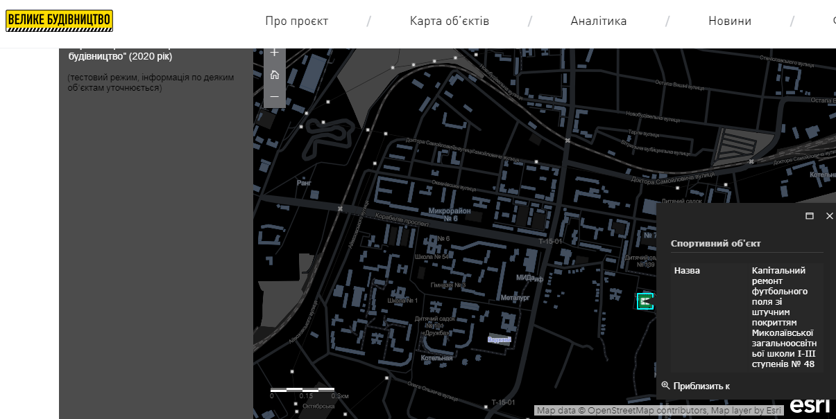The width and height of the screenshot is (836, 419).
Task: Click the railway crossing marker on Корабелів проспект
Action: click(340, 208)
